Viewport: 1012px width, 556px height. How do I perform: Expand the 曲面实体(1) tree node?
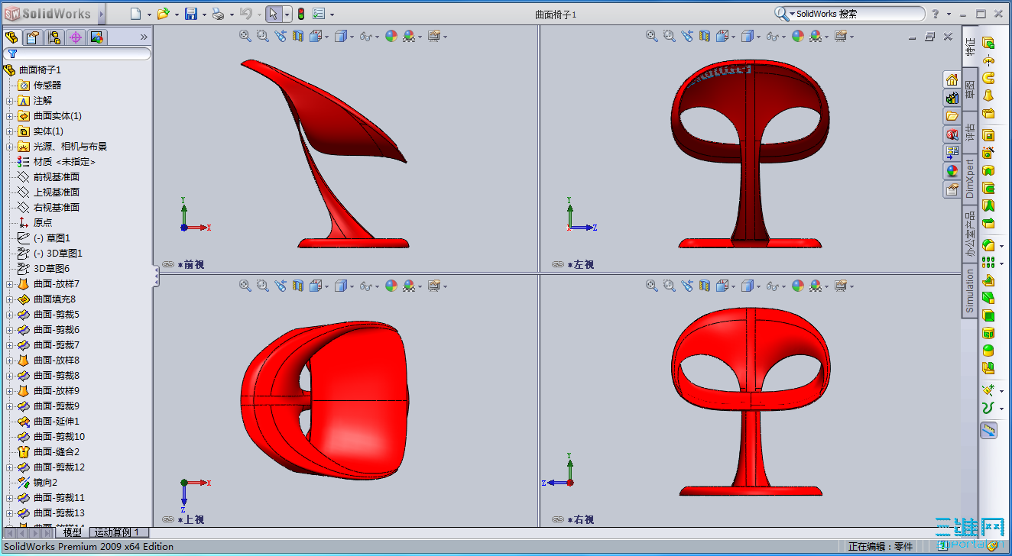(10, 116)
